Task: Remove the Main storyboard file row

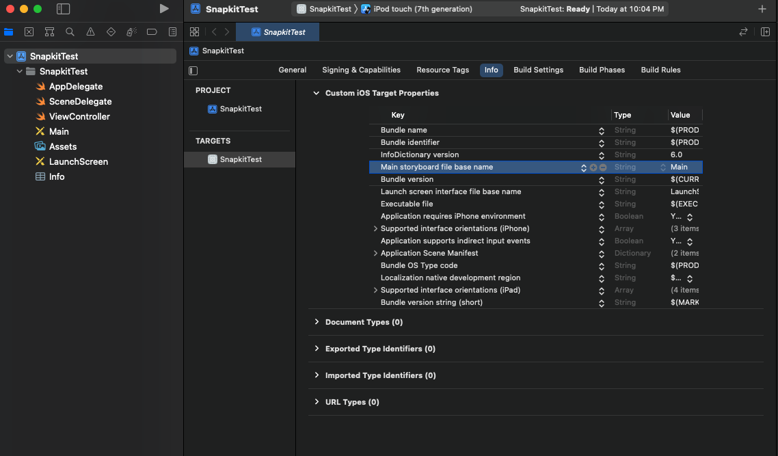Action: [x=603, y=167]
